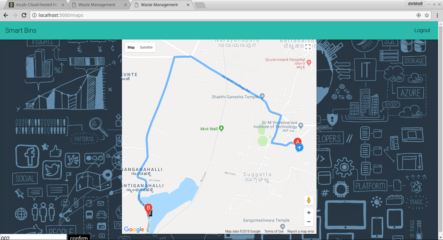Click the Google logo on the map
Image resolution: width=443 pixels, height=240 pixels.
tap(134, 230)
